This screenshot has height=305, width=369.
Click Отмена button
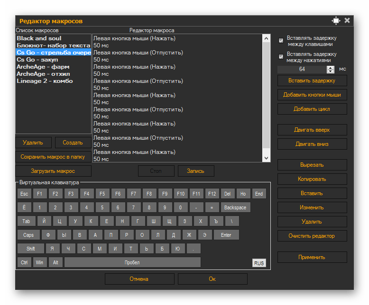click(139, 279)
